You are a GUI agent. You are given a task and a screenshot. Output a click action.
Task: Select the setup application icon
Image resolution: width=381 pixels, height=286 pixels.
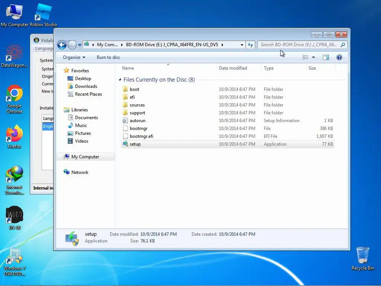[125, 144]
